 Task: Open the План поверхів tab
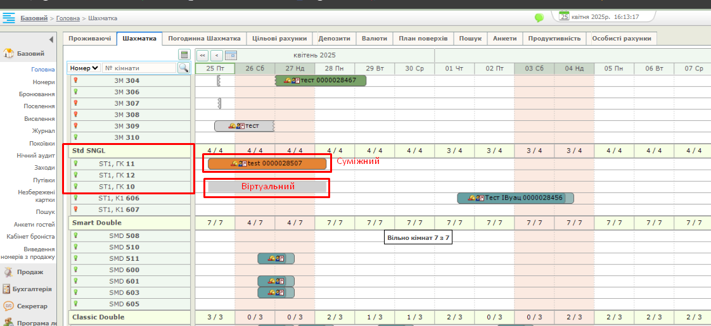coord(423,39)
